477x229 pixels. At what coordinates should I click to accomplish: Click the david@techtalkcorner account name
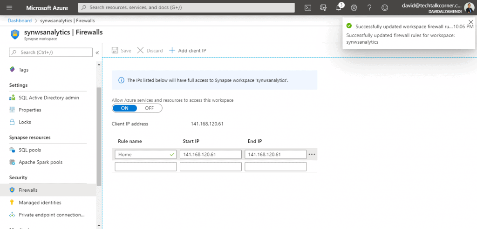coord(432,6)
